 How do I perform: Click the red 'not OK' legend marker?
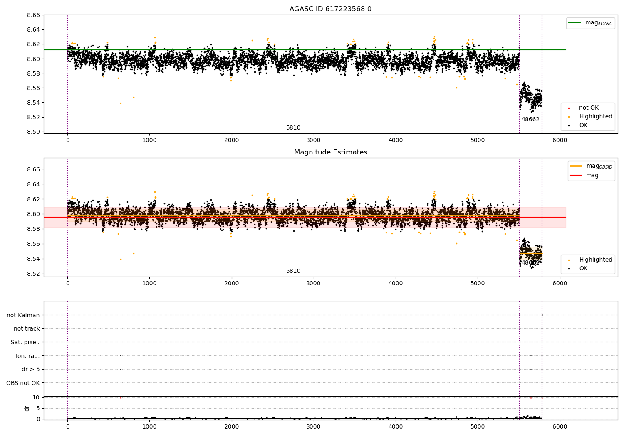[569, 108]
